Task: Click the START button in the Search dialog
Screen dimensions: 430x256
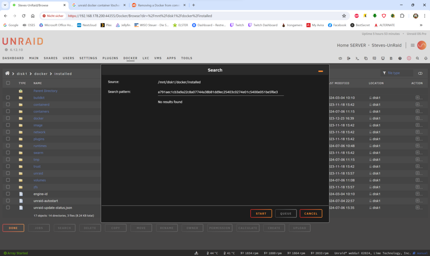Action: point(261,213)
